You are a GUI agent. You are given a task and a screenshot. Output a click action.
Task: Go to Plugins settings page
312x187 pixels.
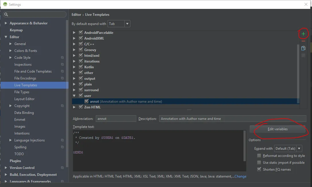15,161
